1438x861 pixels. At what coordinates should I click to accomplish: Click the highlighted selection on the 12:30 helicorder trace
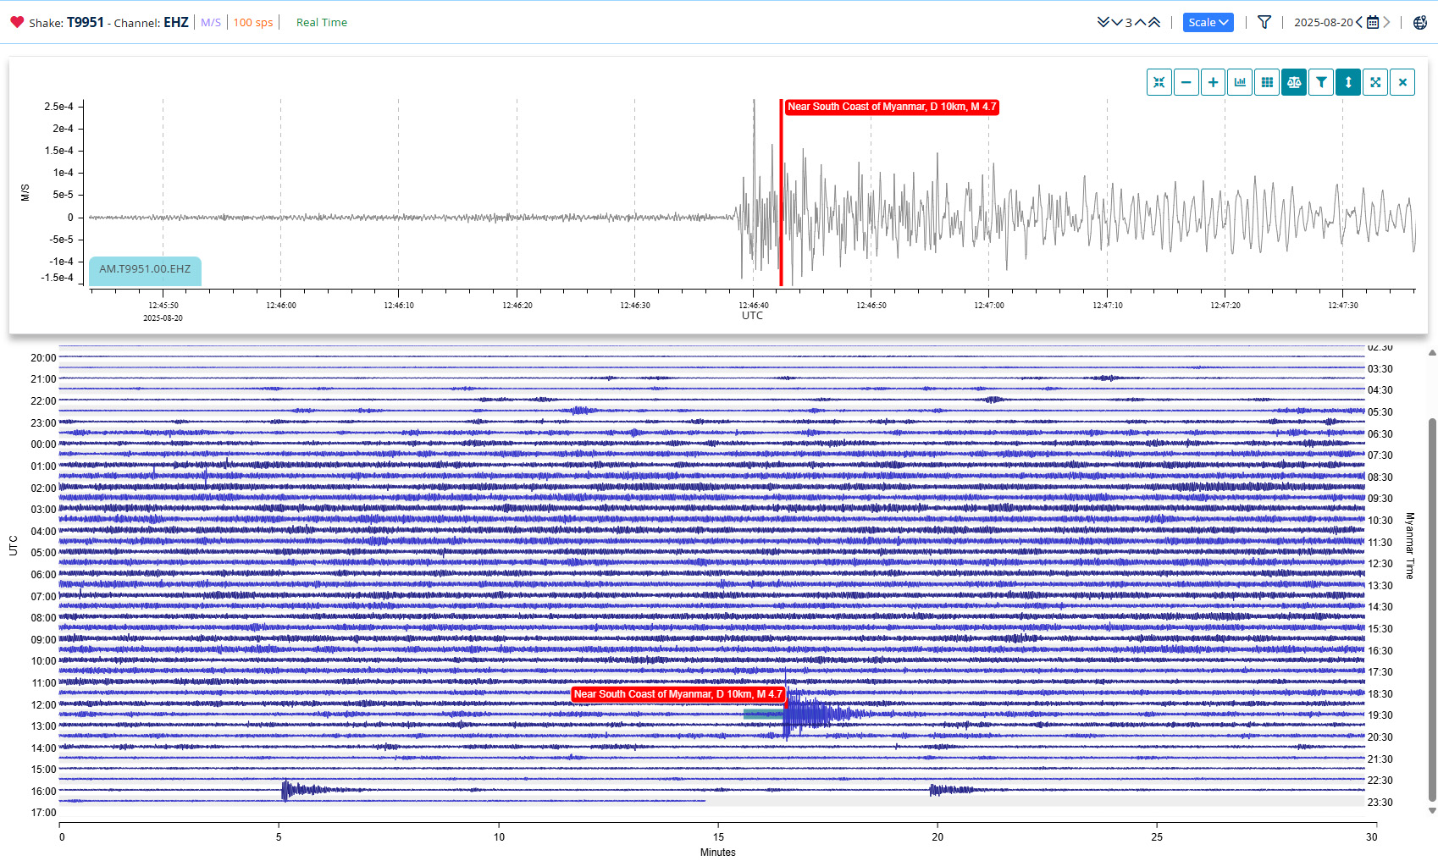pyautogui.click(x=763, y=715)
